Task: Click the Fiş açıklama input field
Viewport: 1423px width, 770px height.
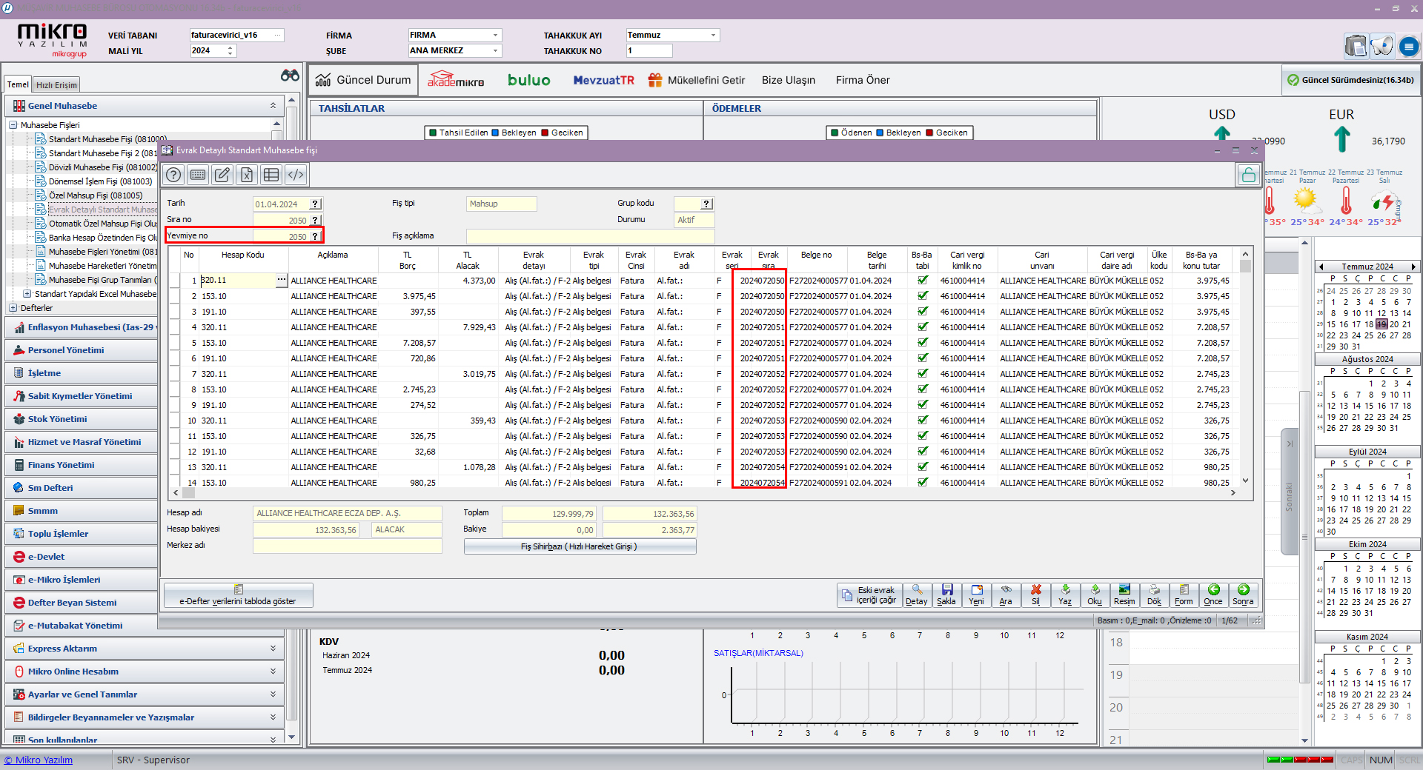Action: point(590,236)
